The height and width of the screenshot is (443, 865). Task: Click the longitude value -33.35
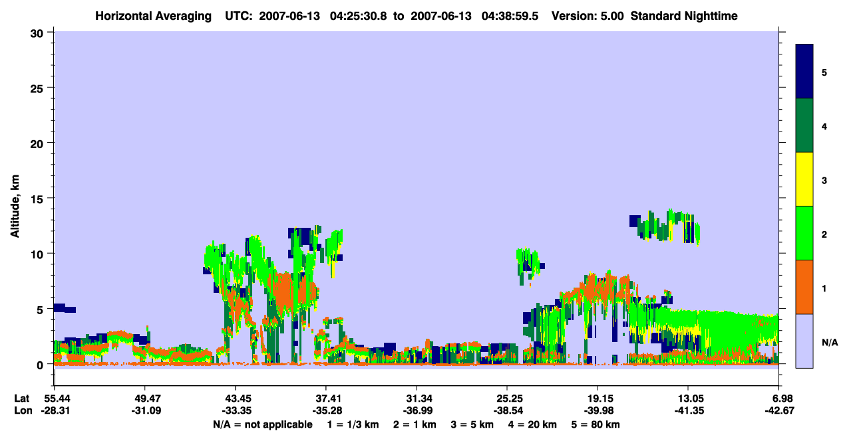pyautogui.click(x=235, y=410)
